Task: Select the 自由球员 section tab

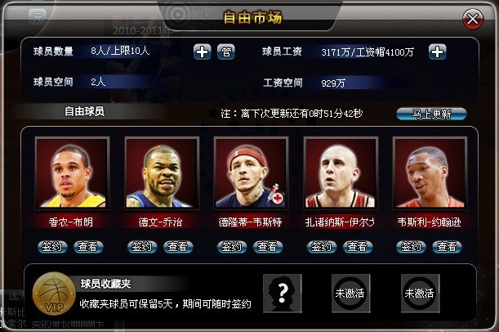Action: pos(84,111)
